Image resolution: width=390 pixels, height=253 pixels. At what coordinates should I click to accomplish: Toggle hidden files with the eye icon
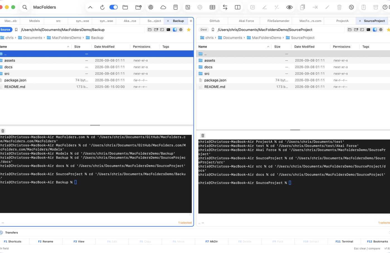point(289,8)
